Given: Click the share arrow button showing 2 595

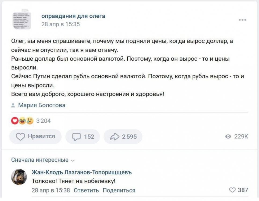Looking at the screenshot, I should [x=123, y=137].
